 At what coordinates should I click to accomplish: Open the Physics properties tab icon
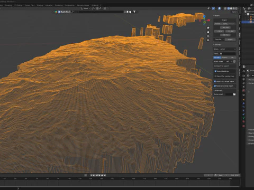pyautogui.click(x=243, y=111)
